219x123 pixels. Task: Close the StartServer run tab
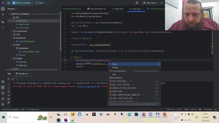(30, 74)
